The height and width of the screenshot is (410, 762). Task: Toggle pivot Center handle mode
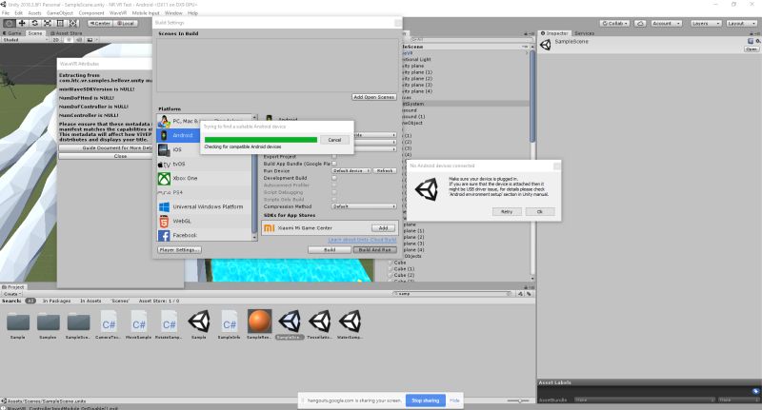tap(100, 23)
